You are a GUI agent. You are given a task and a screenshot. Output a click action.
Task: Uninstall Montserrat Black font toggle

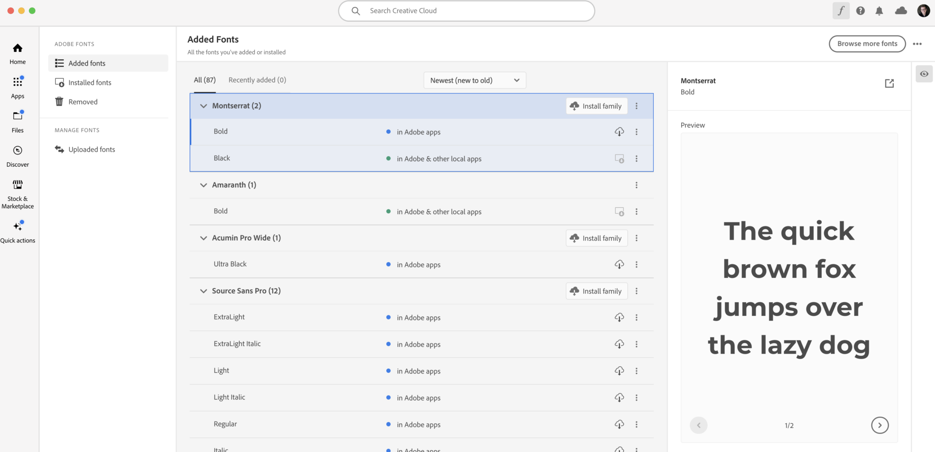[x=619, y=159]
